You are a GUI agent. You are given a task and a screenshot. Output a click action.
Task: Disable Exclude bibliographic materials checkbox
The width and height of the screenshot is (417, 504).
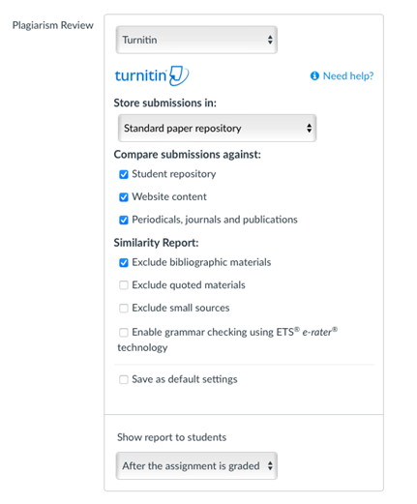point(124,262)
